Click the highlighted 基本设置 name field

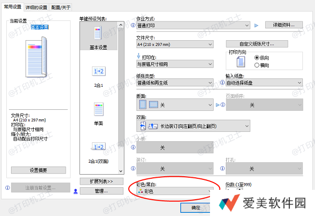pyautogui.click(x=40, y=27)
